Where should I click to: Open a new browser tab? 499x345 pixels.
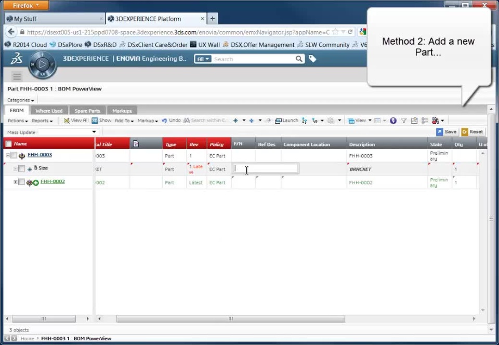212,19
